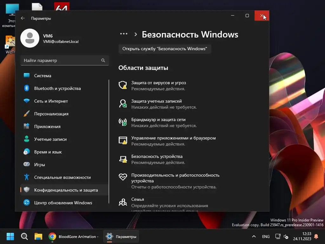Click Открыть службу "Безопасность Windows" button

[165, 49]
